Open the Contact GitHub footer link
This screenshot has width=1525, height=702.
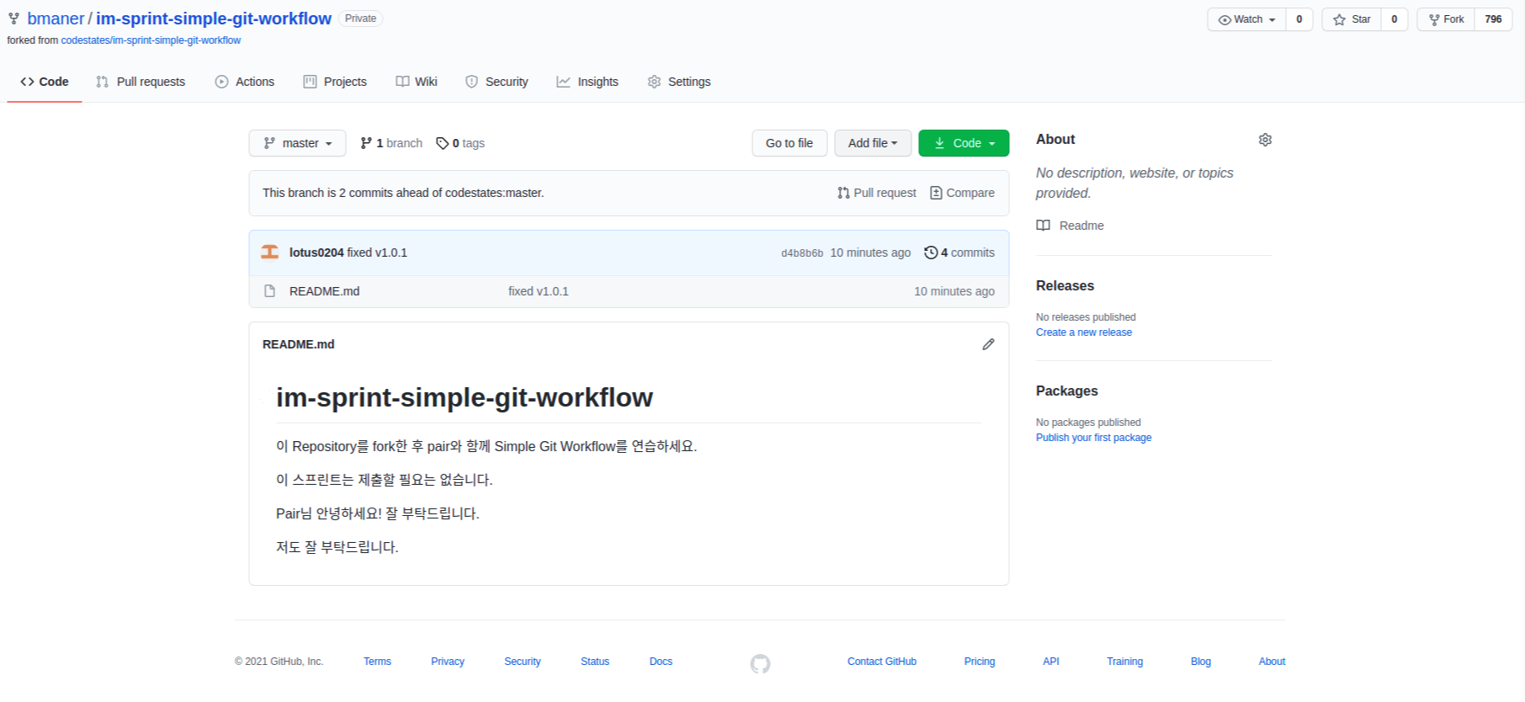point(882,662)
